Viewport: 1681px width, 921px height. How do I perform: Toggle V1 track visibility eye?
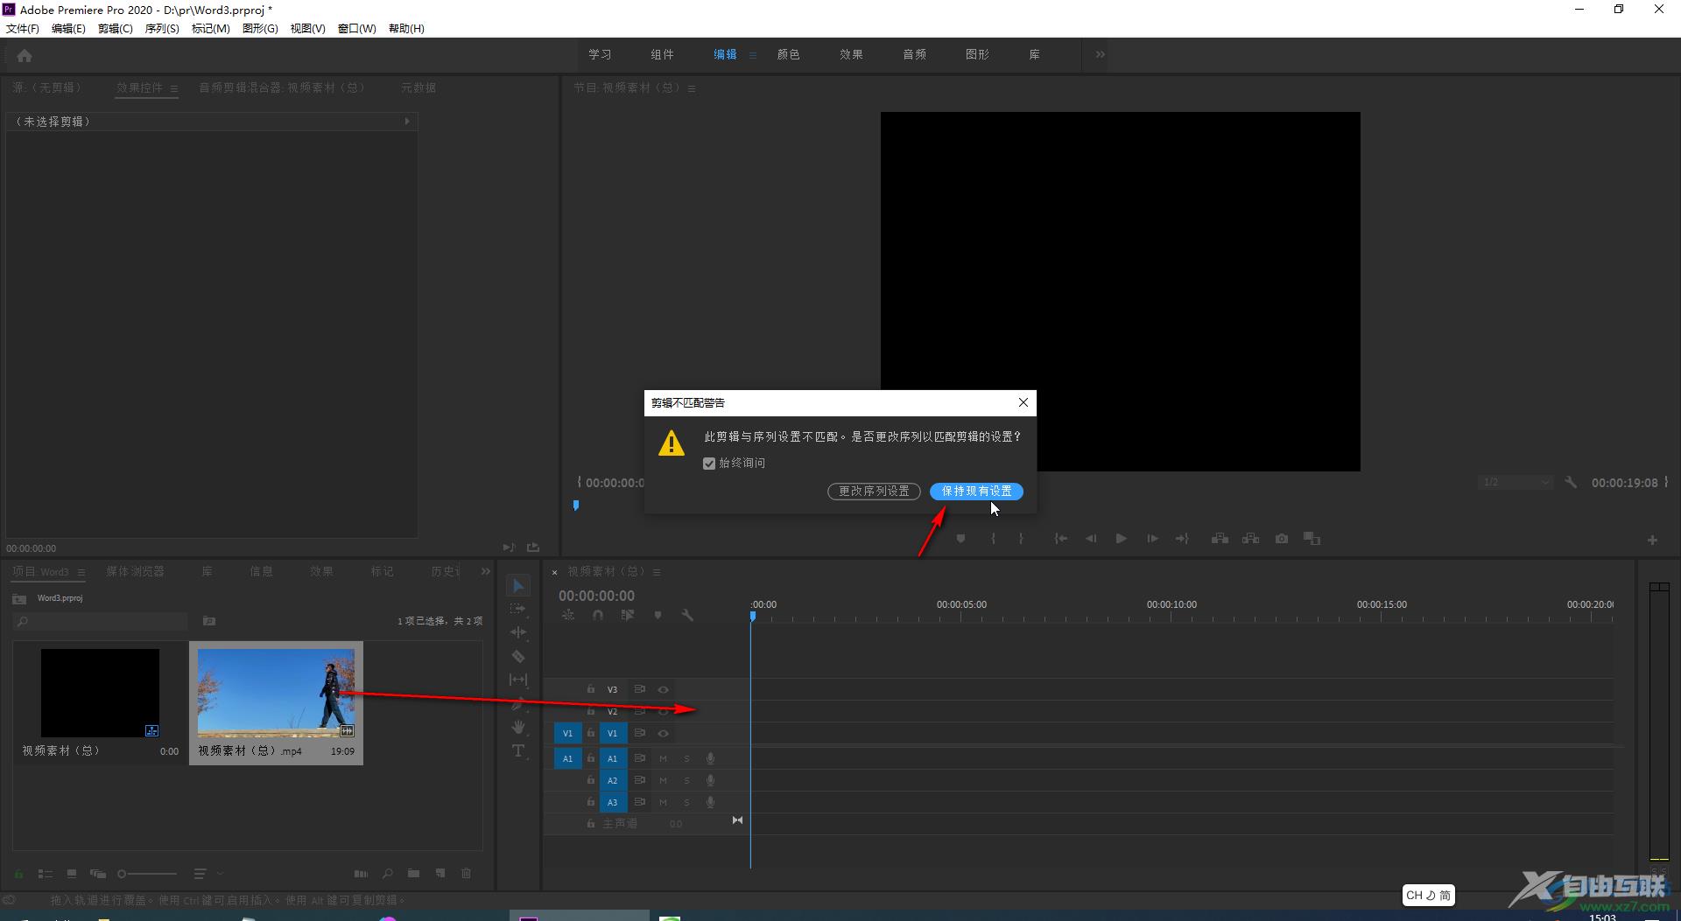663,733
